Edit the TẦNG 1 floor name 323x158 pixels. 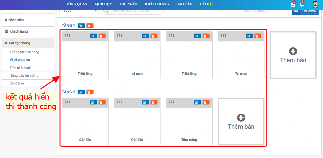click(81, 26)
